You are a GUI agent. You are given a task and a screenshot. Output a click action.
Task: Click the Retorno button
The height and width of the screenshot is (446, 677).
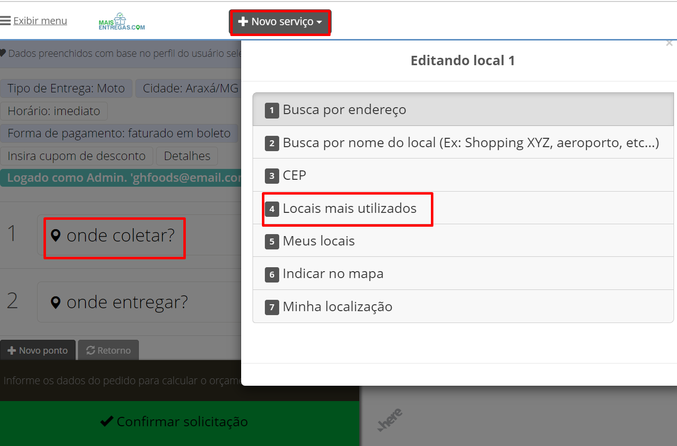tap(109, 350)
